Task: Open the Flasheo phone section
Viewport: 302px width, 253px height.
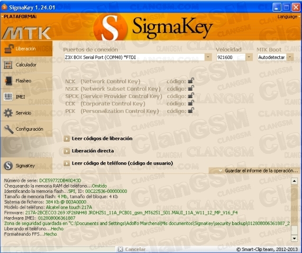Action: pos(26,81)
